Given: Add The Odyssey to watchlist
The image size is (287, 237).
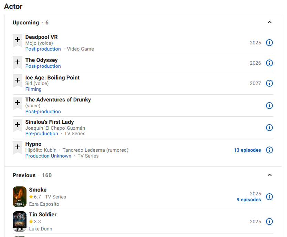Looking at the screenshot, I should pyautogui.click(x=18, y=63).
